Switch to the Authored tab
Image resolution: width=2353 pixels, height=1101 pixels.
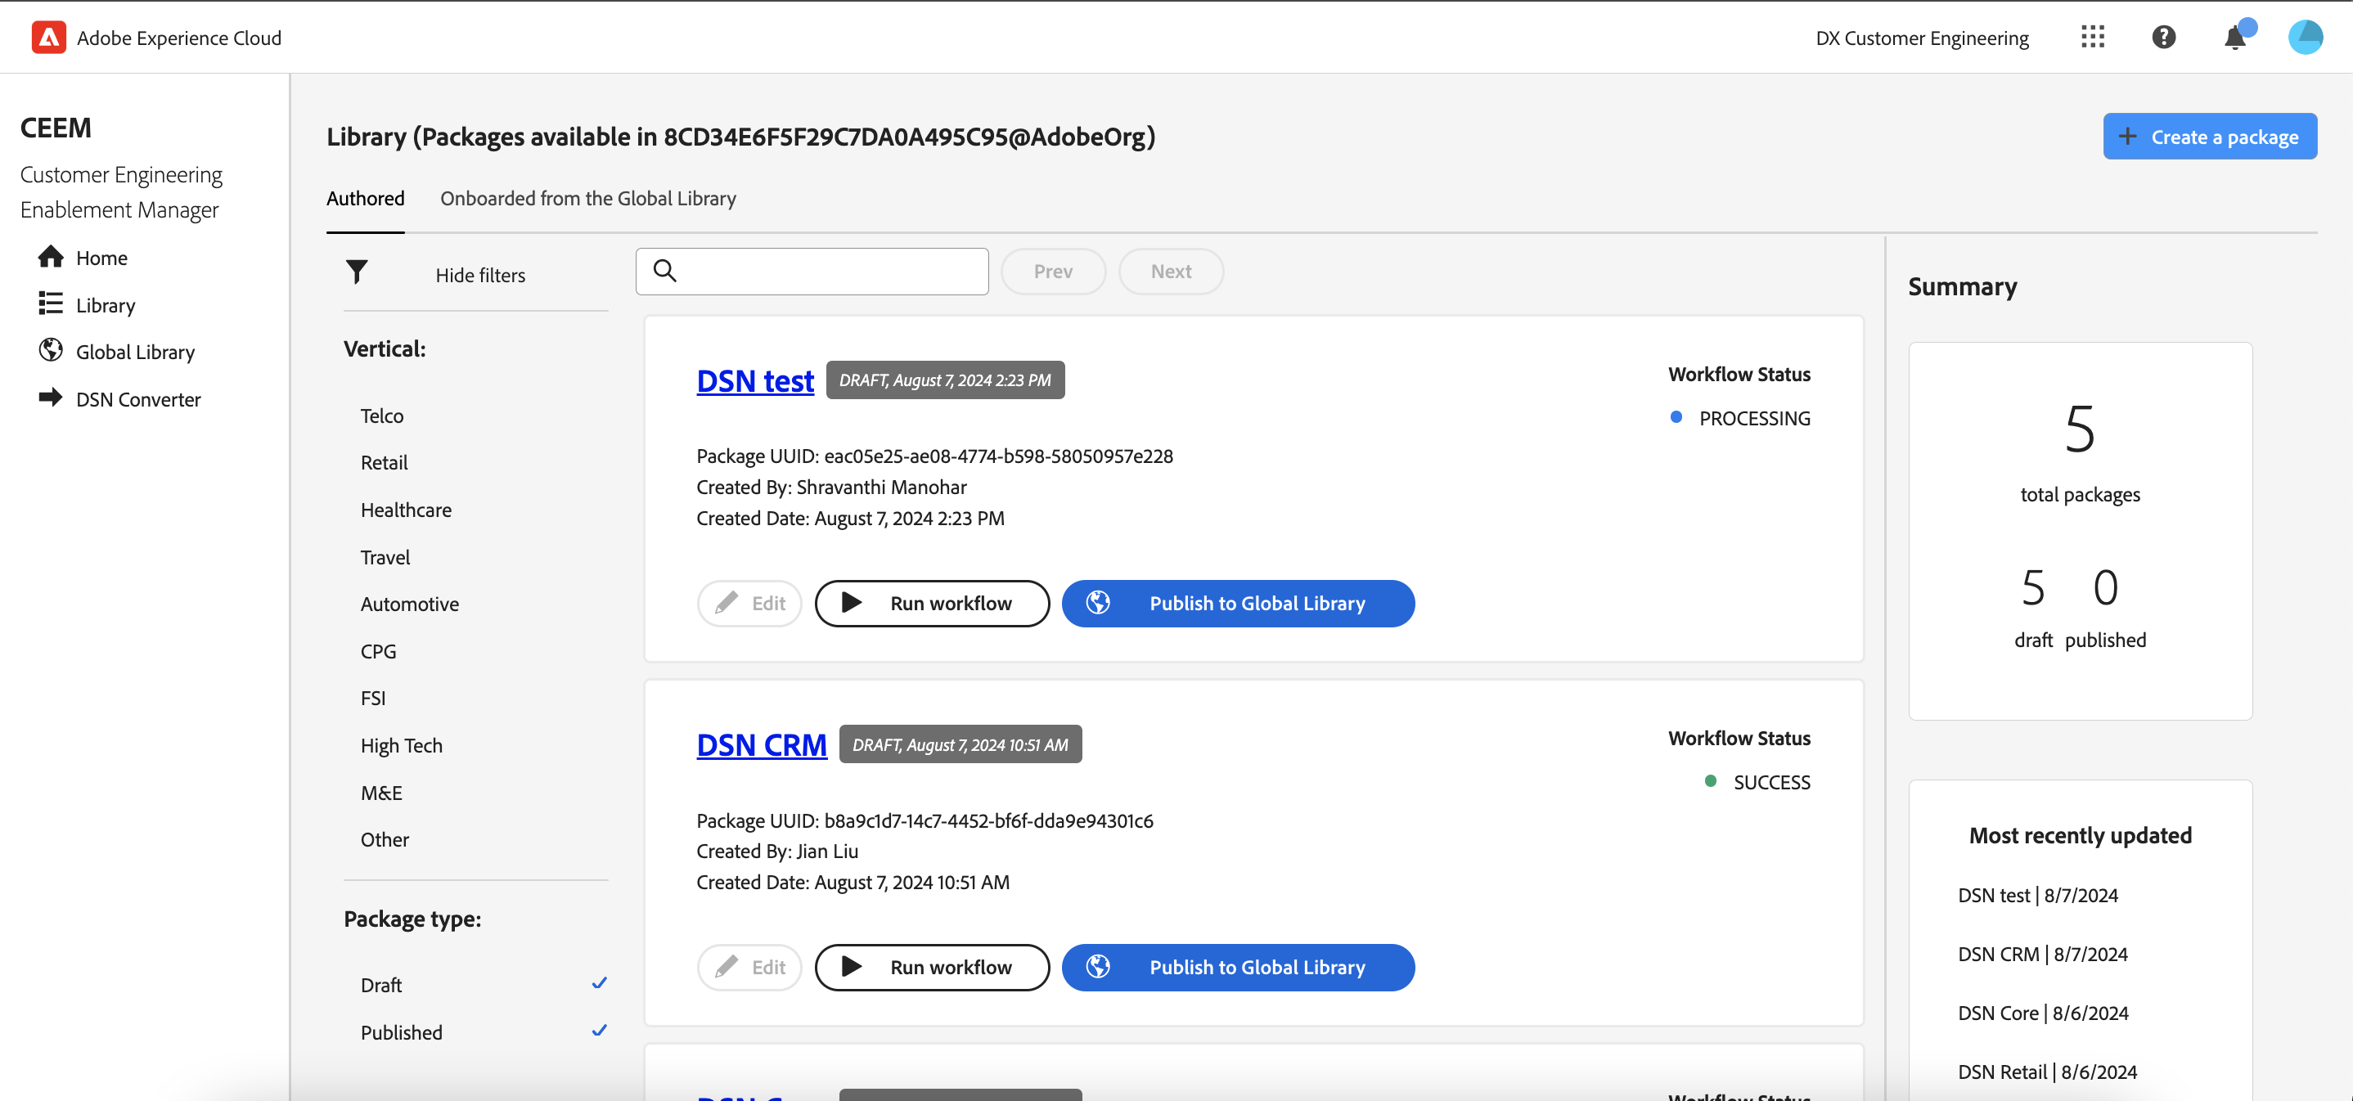(x=366, y=198)
